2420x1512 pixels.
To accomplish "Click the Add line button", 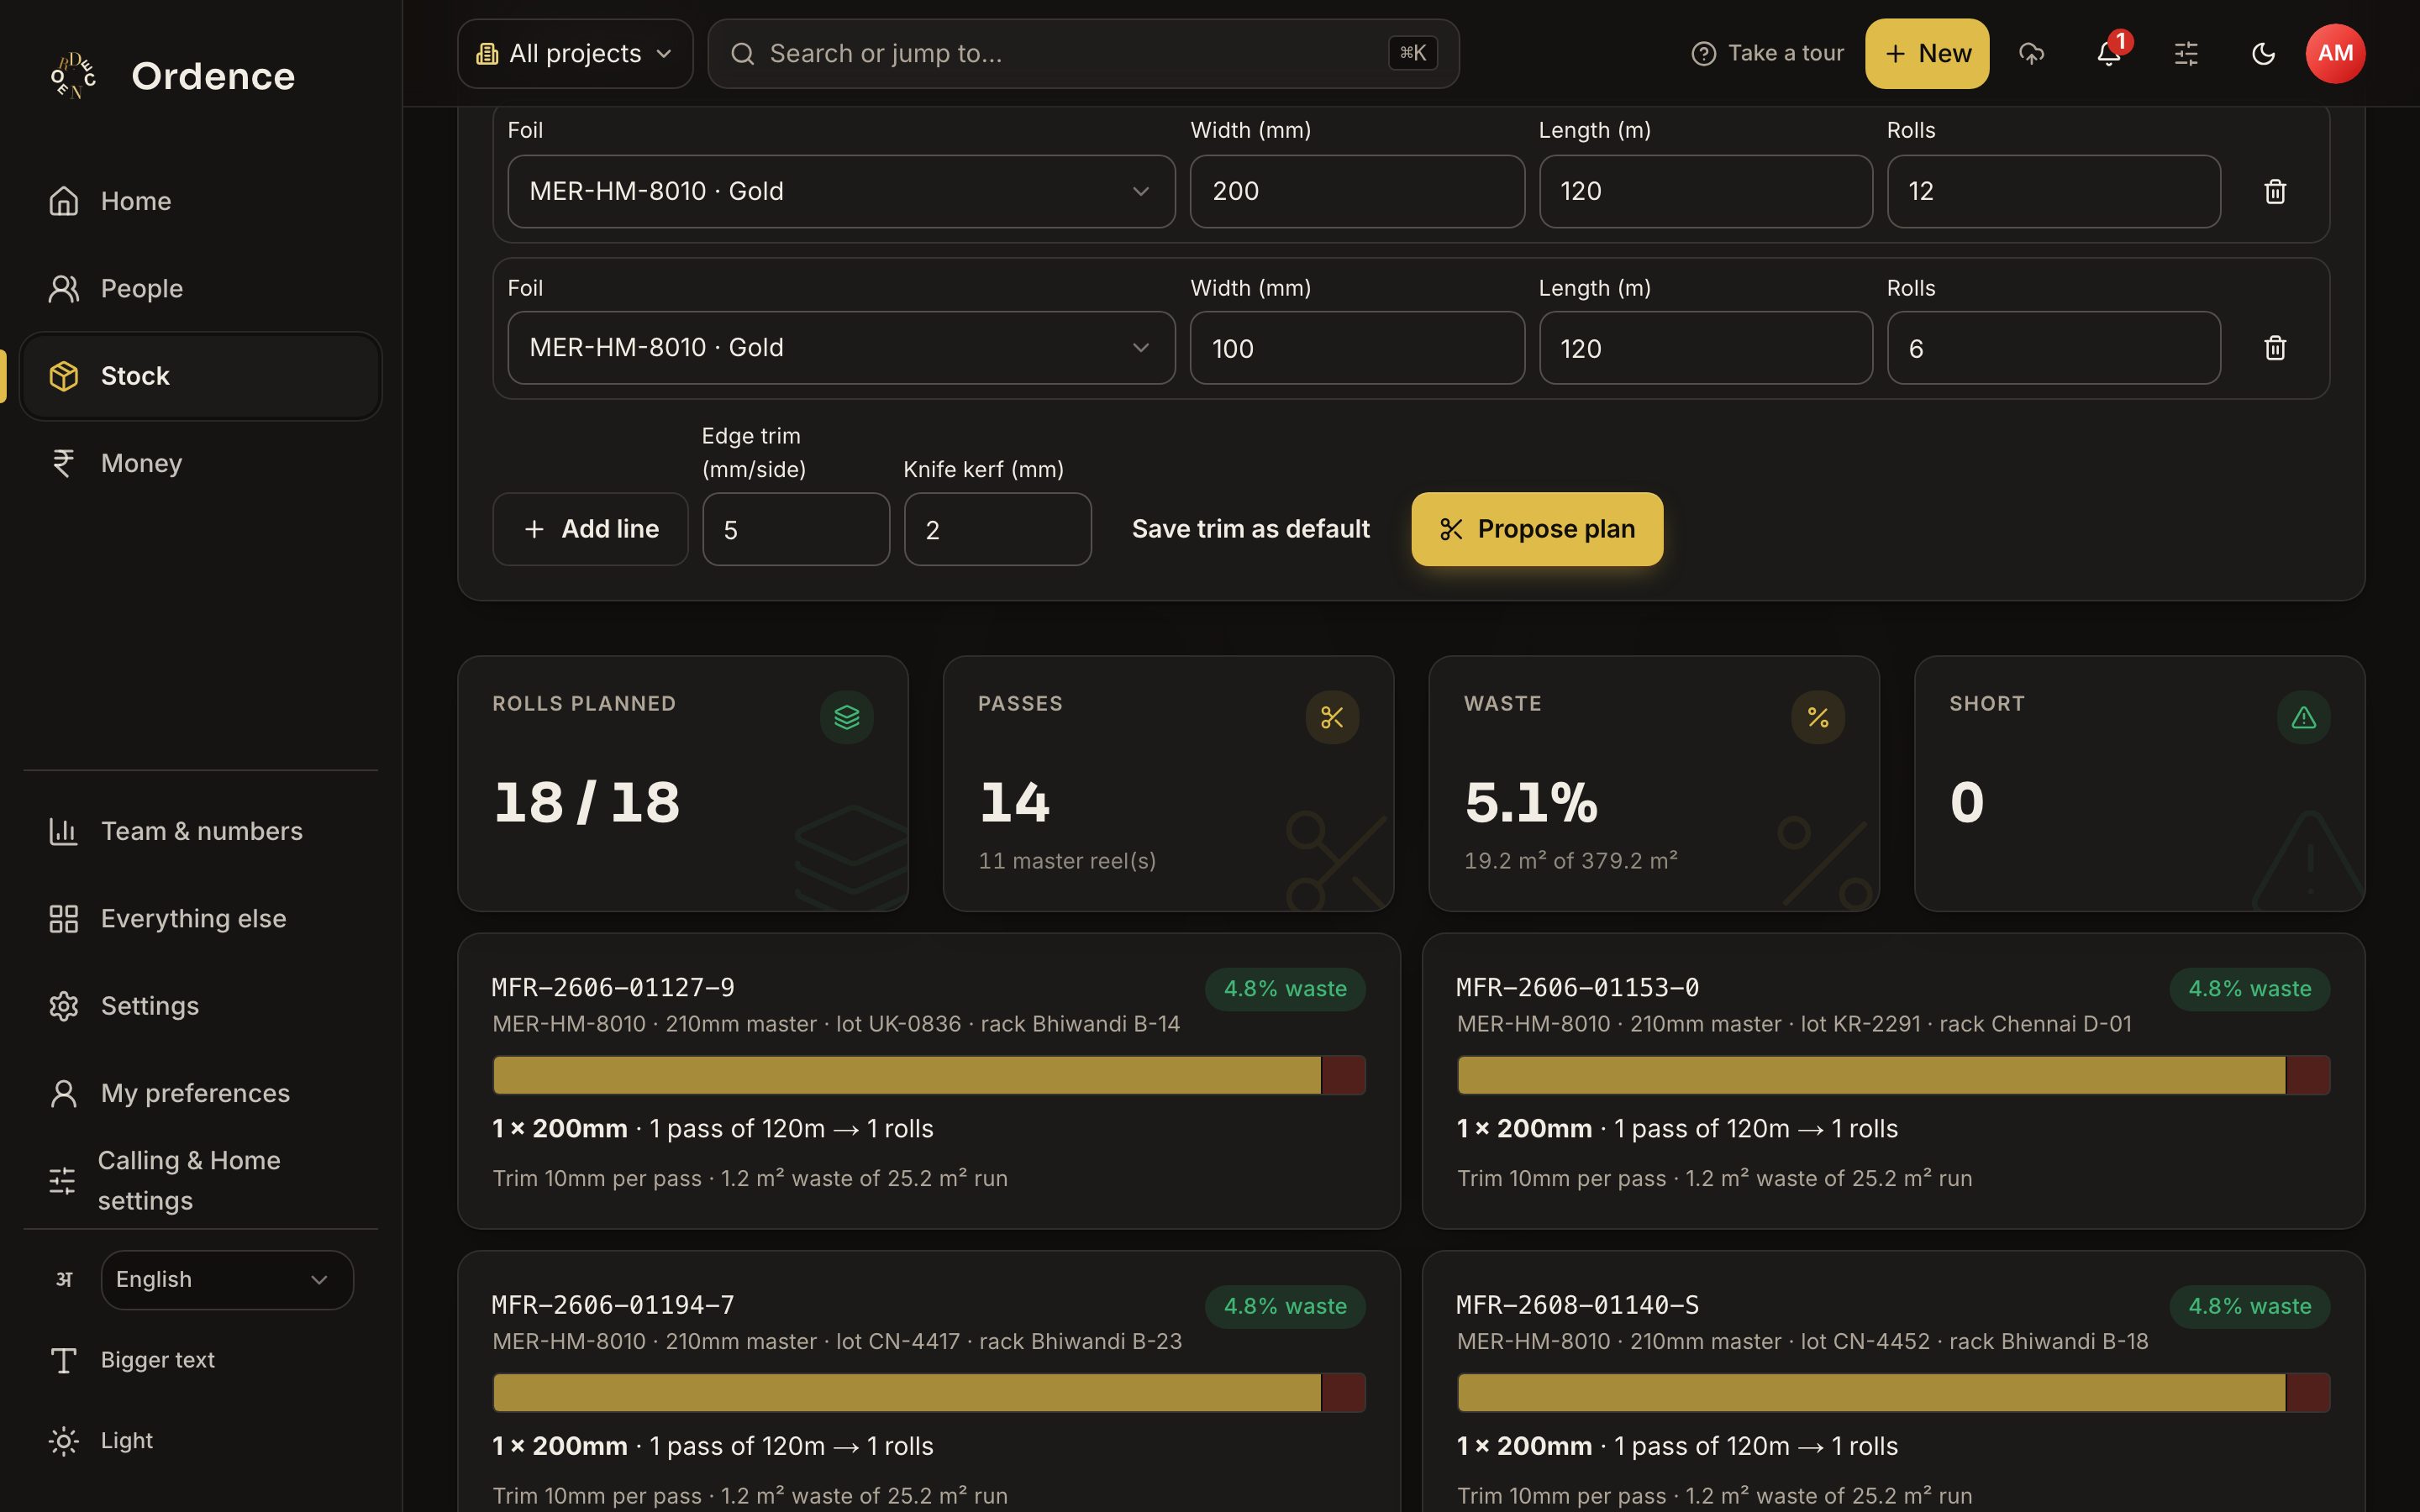I will pos(590,529).
